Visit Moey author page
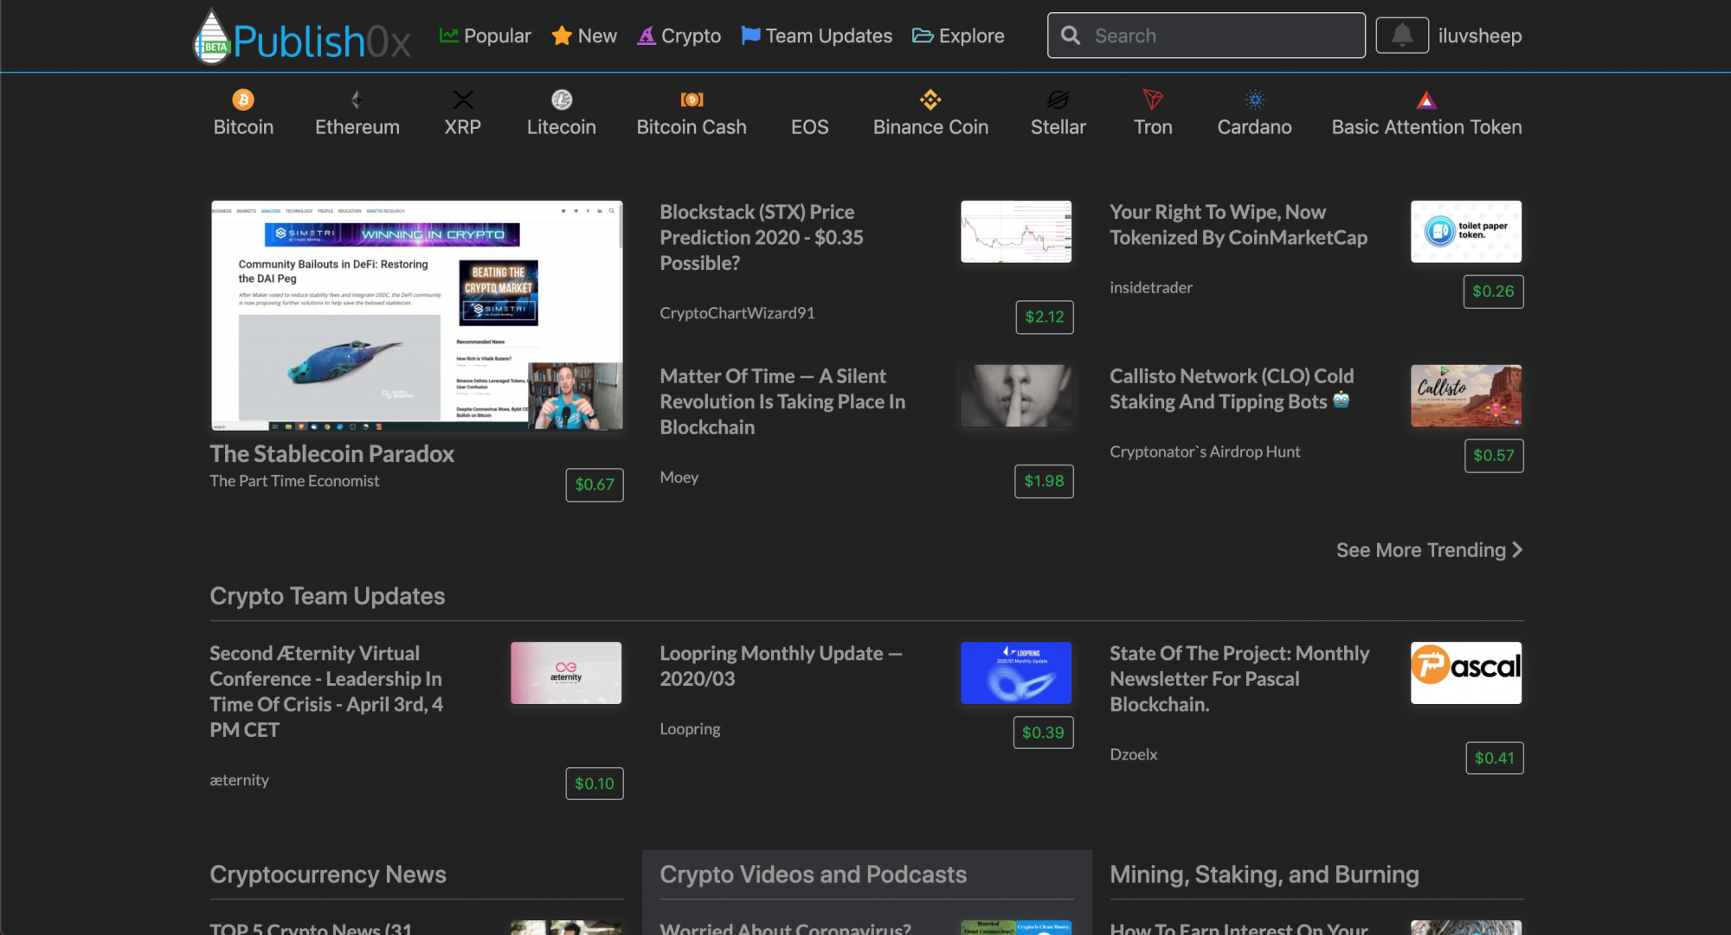Screen dimensions: 1731x935 pos(679,477)
